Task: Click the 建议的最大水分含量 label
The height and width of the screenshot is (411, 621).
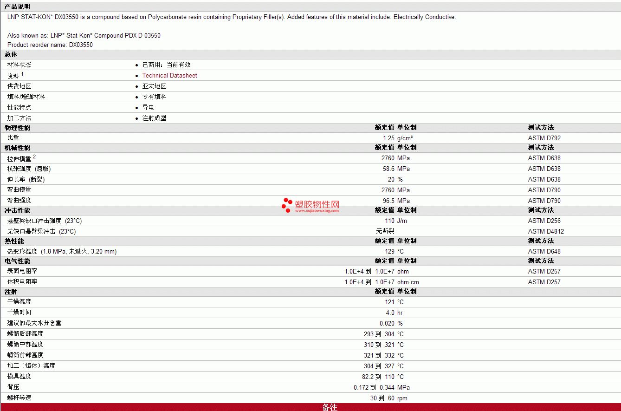Action: [x=34, y=323]
